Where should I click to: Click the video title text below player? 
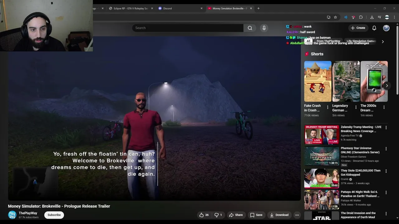tap(59, 206)
